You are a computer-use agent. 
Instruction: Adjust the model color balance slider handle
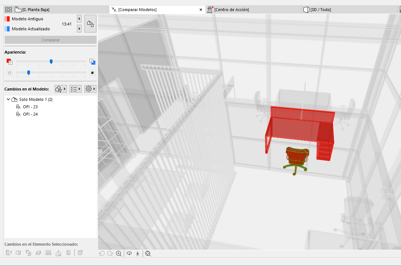click(51, 62)
